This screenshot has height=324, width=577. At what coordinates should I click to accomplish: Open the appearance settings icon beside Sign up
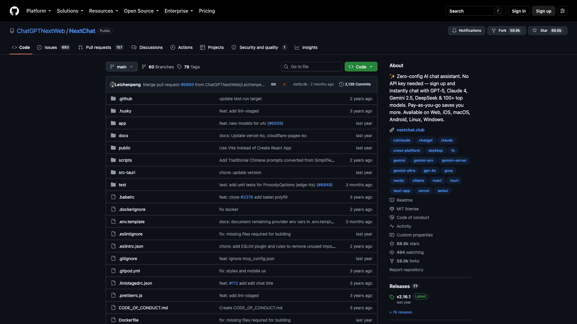(563, 11)
